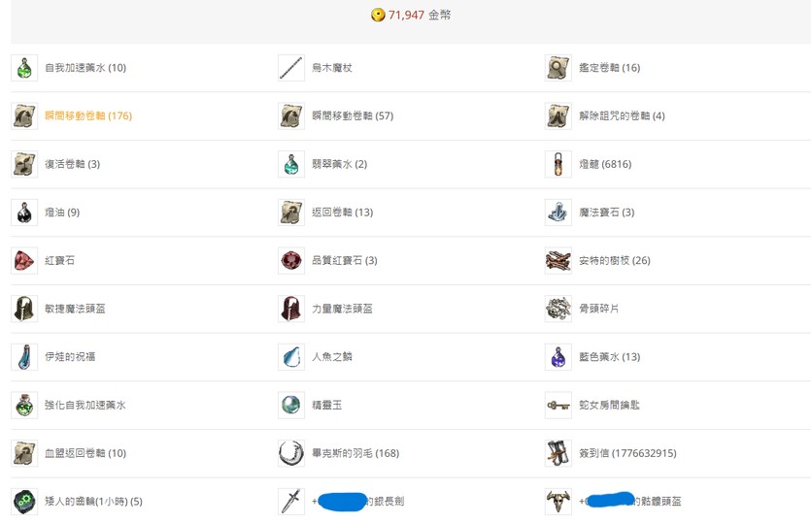Click the 71,947 gold coin amount
The width and height of the screenshot is (811, 524).
tap(406, 16)
